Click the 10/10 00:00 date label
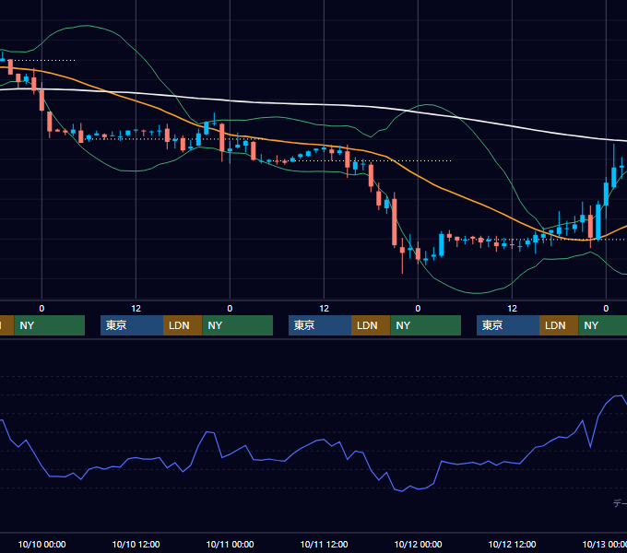627x553 pixels. pos(42,544)
